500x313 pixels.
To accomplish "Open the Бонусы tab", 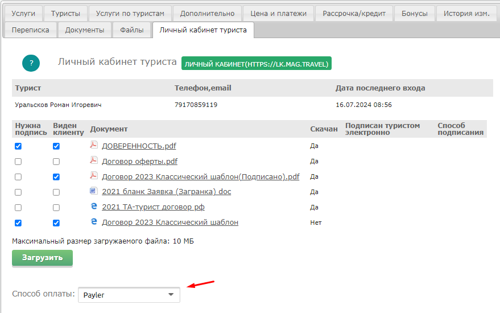I will click(415, 14).
